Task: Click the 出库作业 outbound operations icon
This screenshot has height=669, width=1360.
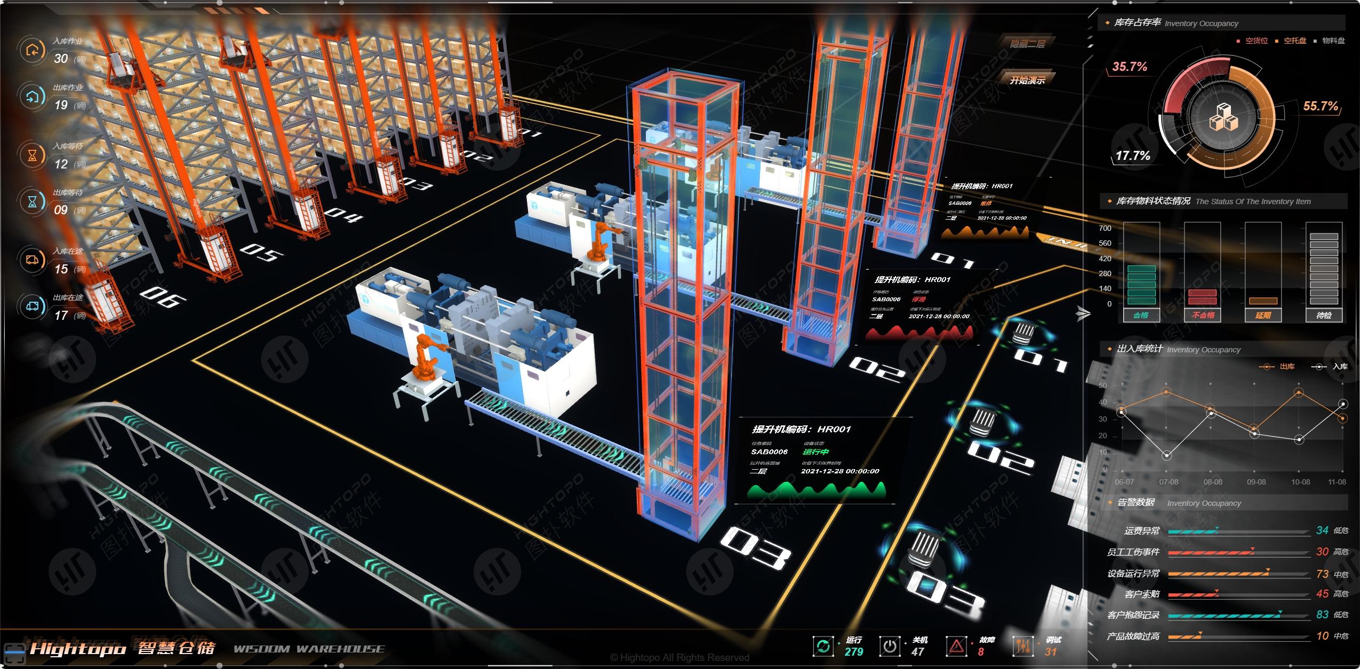Action: click(x=33, y=97)
